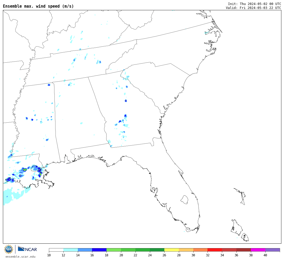
Task: Click the 'Ensemble max. wind speed (m/s)' title
Action: coord(38,6)
